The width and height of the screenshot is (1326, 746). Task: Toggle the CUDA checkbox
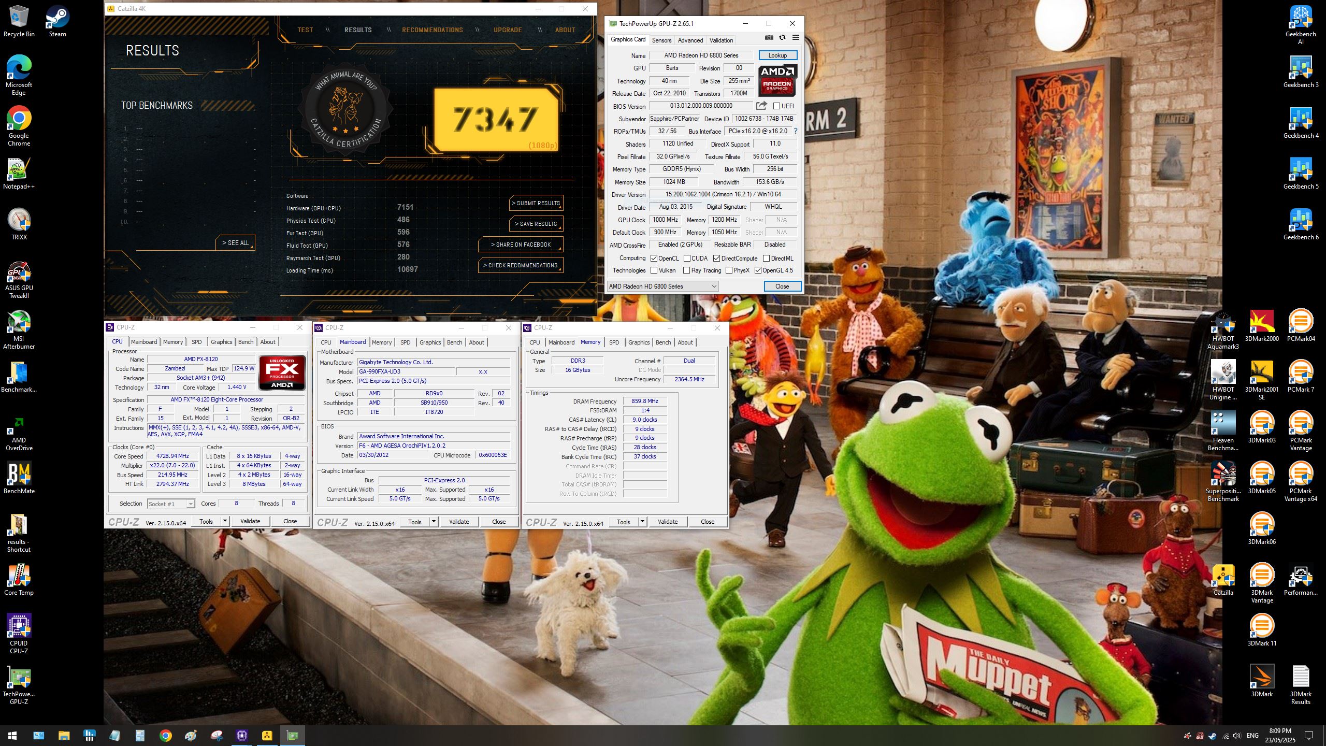[x=687, y=259]
